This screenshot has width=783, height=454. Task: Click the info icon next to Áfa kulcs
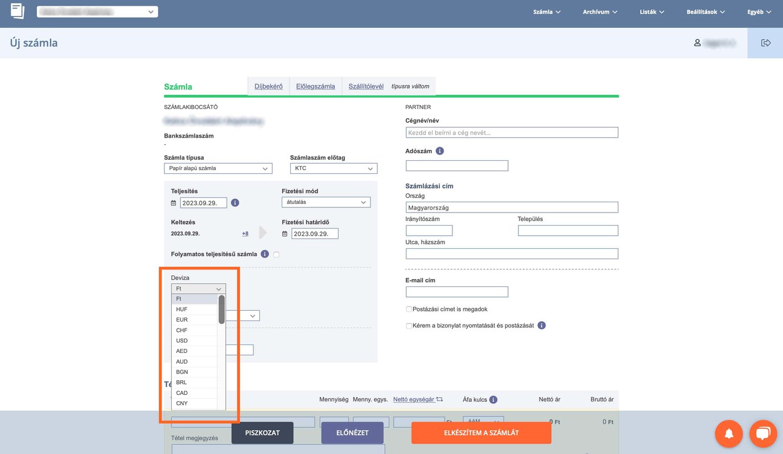[493, 399]
